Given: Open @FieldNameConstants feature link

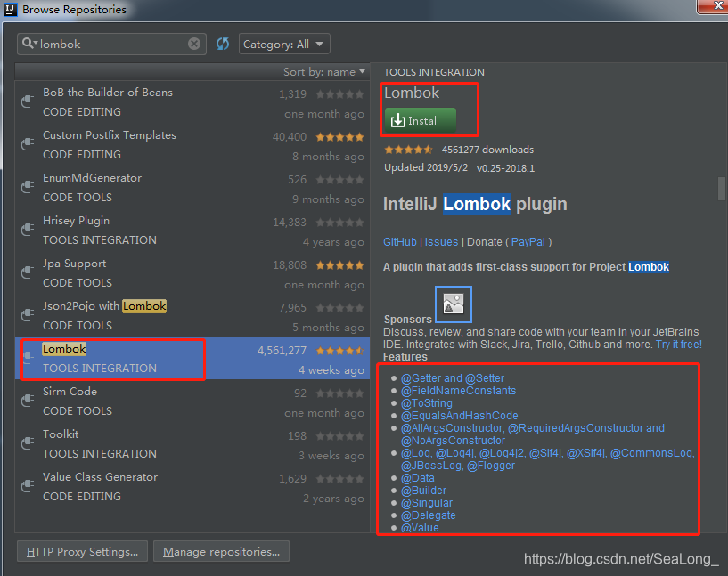Looking at the screenshot, I should pos(458,391).
